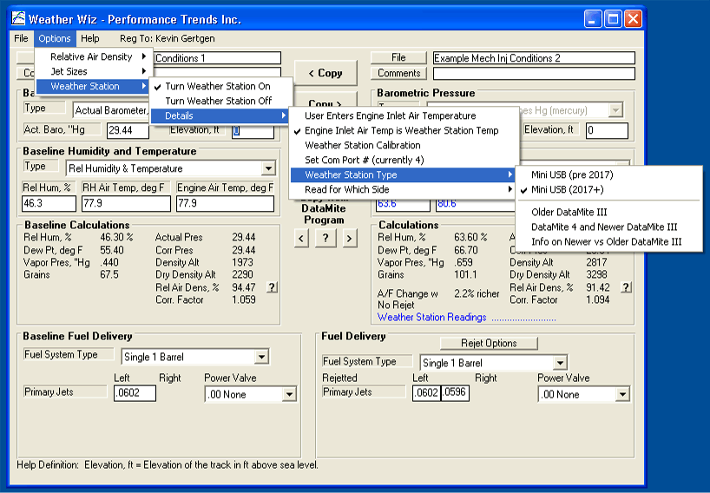Viewport: 710px width, 493px height.
Task: Open right-side Power Valve dropdown
Action: [x=622, y=394]
